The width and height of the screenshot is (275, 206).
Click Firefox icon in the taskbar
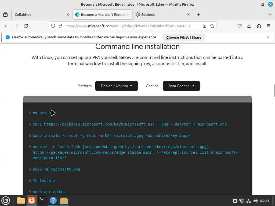coord(32,200)
